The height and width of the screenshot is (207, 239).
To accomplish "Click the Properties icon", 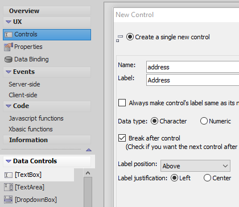I will (9, 47).
